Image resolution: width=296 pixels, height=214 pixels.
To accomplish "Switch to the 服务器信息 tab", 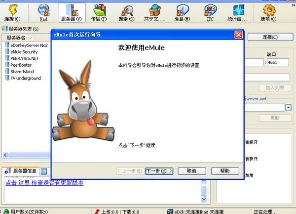I will (x=21, y=171).
